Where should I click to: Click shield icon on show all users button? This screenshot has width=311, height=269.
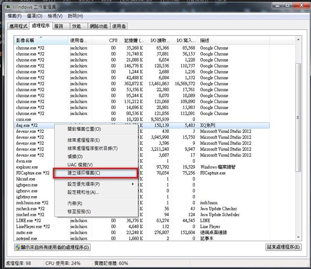tap(18, 247)
